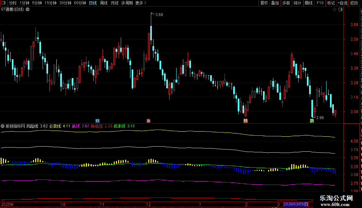Select the 15分钟 period
Screen dimensions: 362x208
(x=51, y=3)
